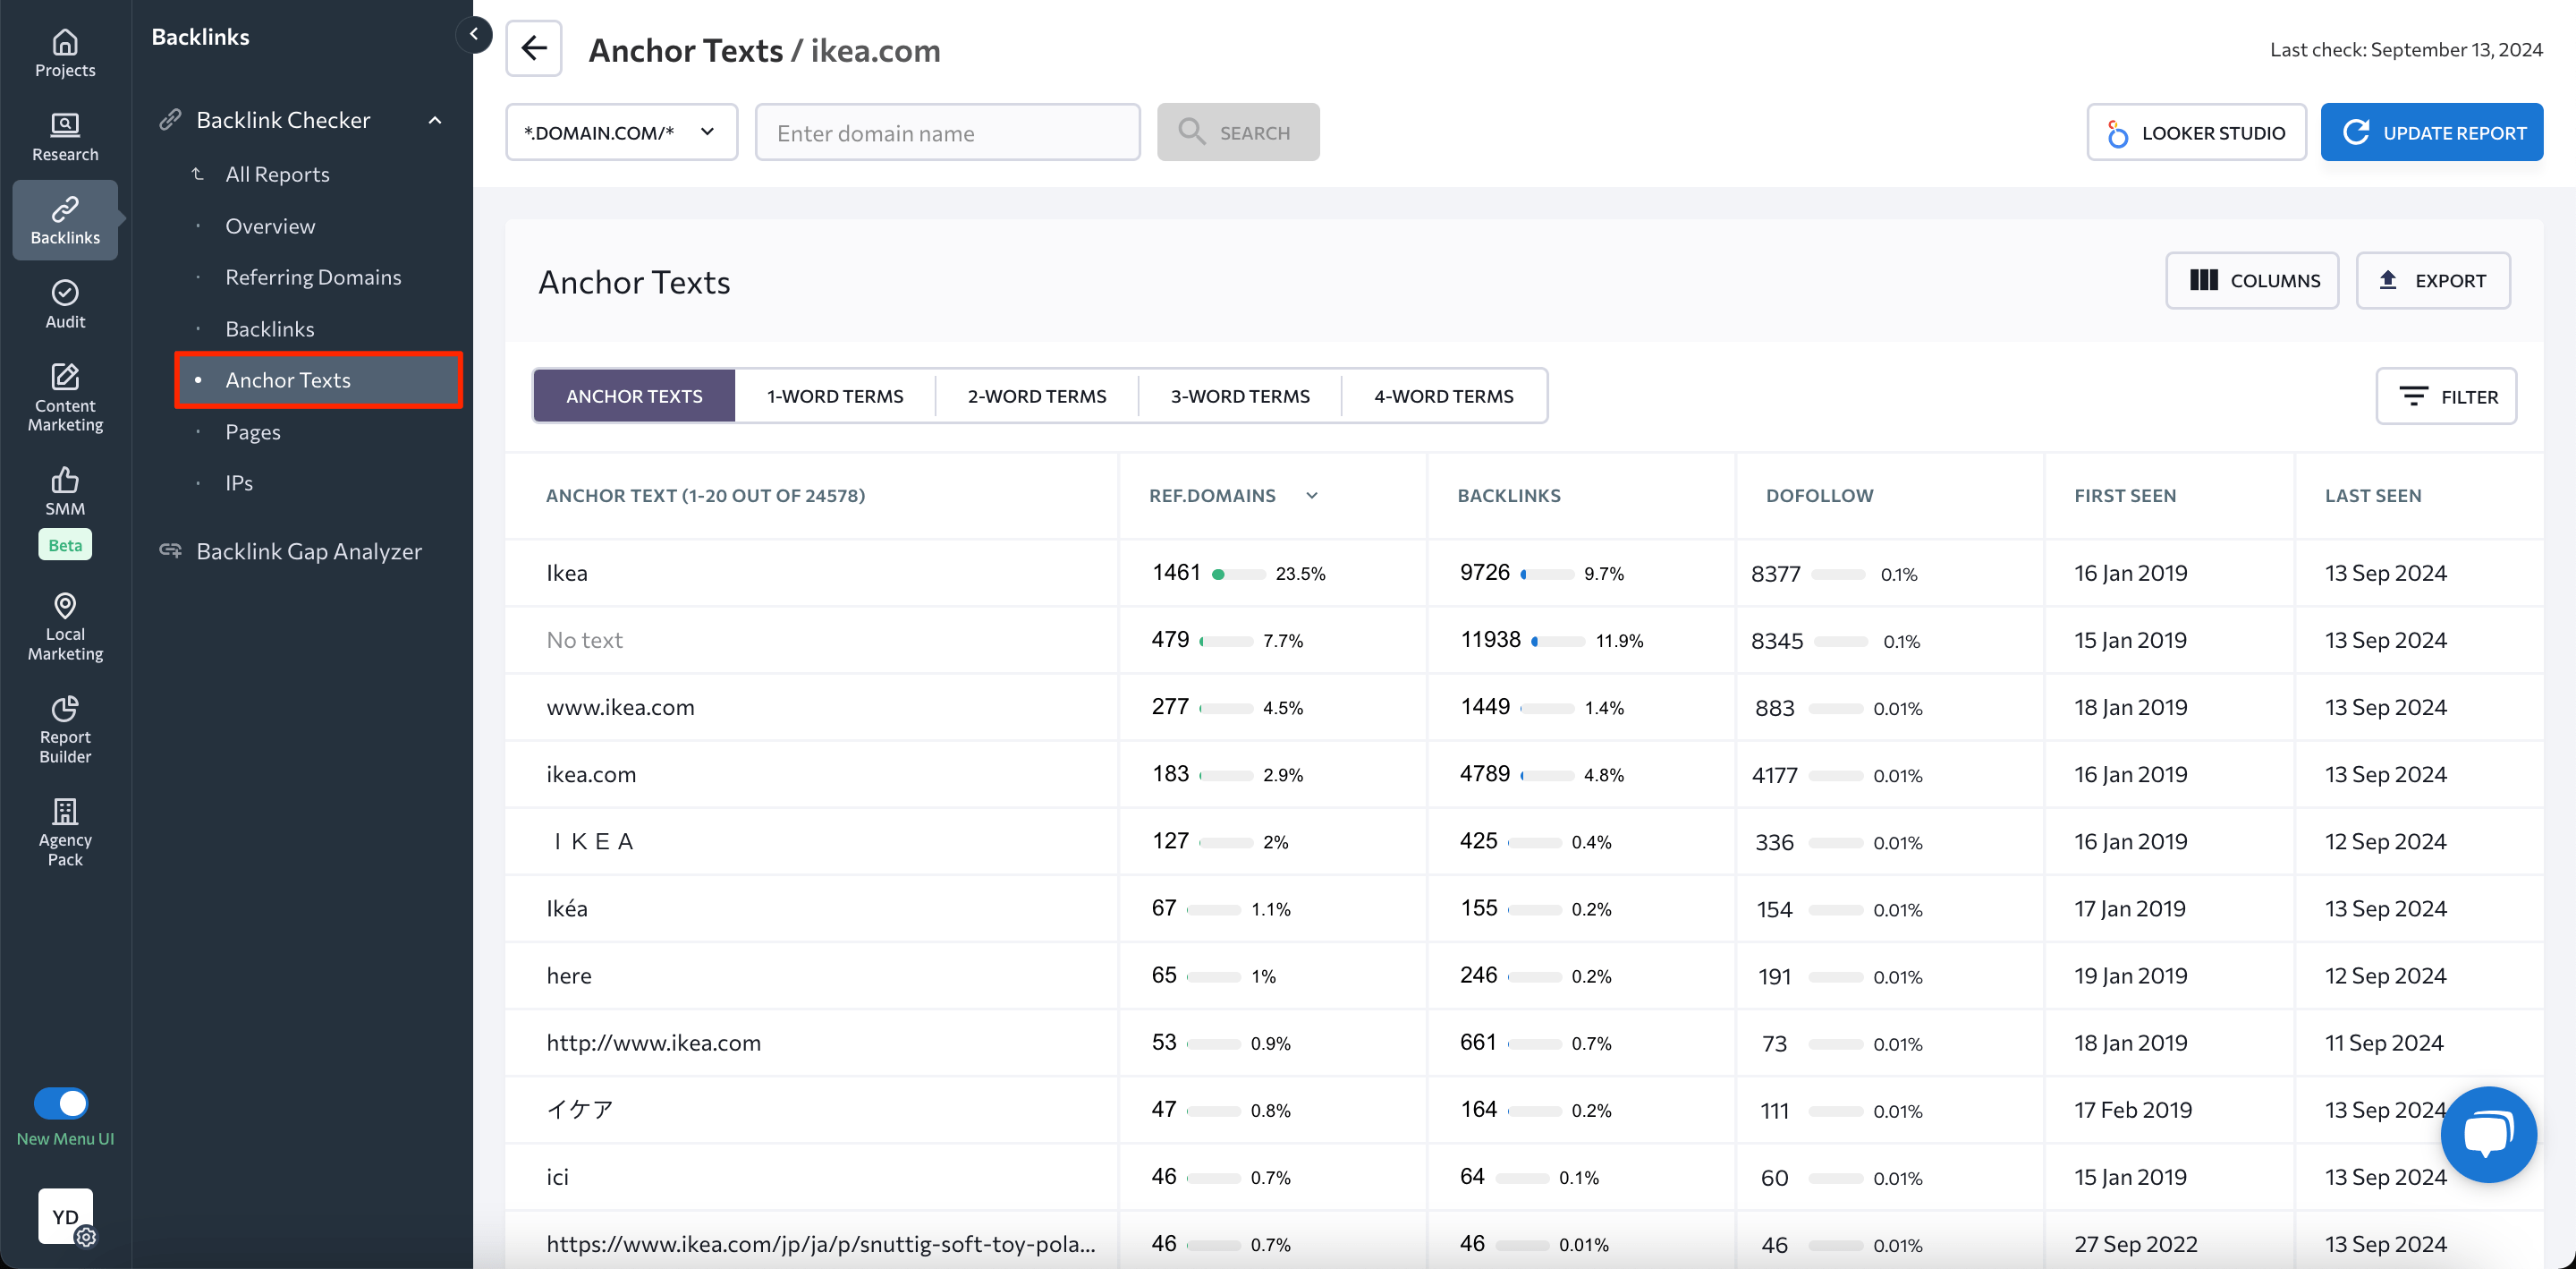Click the Last Seen column header
The image size is (2576, 1269).
[x=2372, y=496]
